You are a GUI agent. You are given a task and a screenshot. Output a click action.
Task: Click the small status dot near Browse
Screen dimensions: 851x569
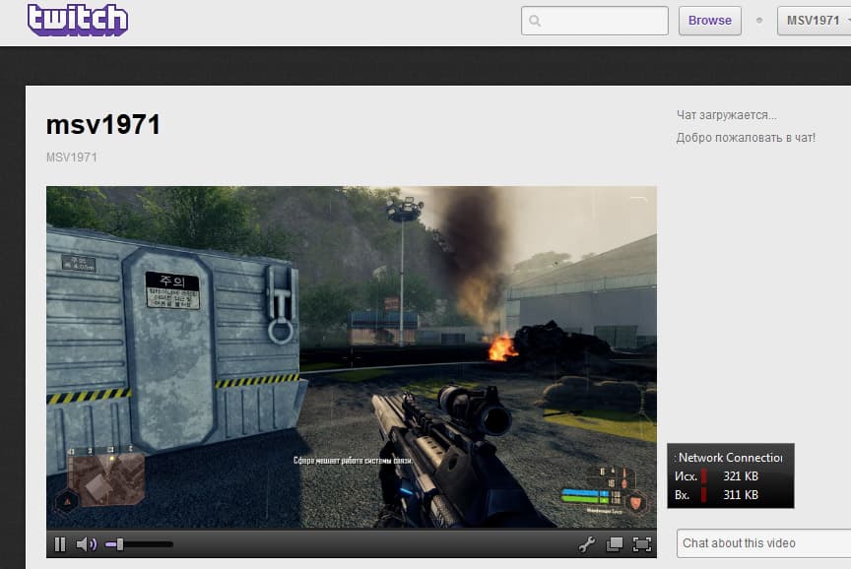[759, 20]
